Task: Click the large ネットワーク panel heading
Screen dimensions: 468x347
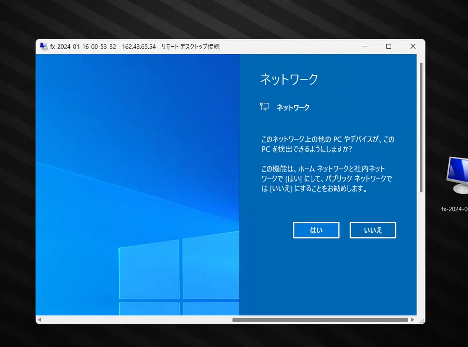Action: pos(289,80)
